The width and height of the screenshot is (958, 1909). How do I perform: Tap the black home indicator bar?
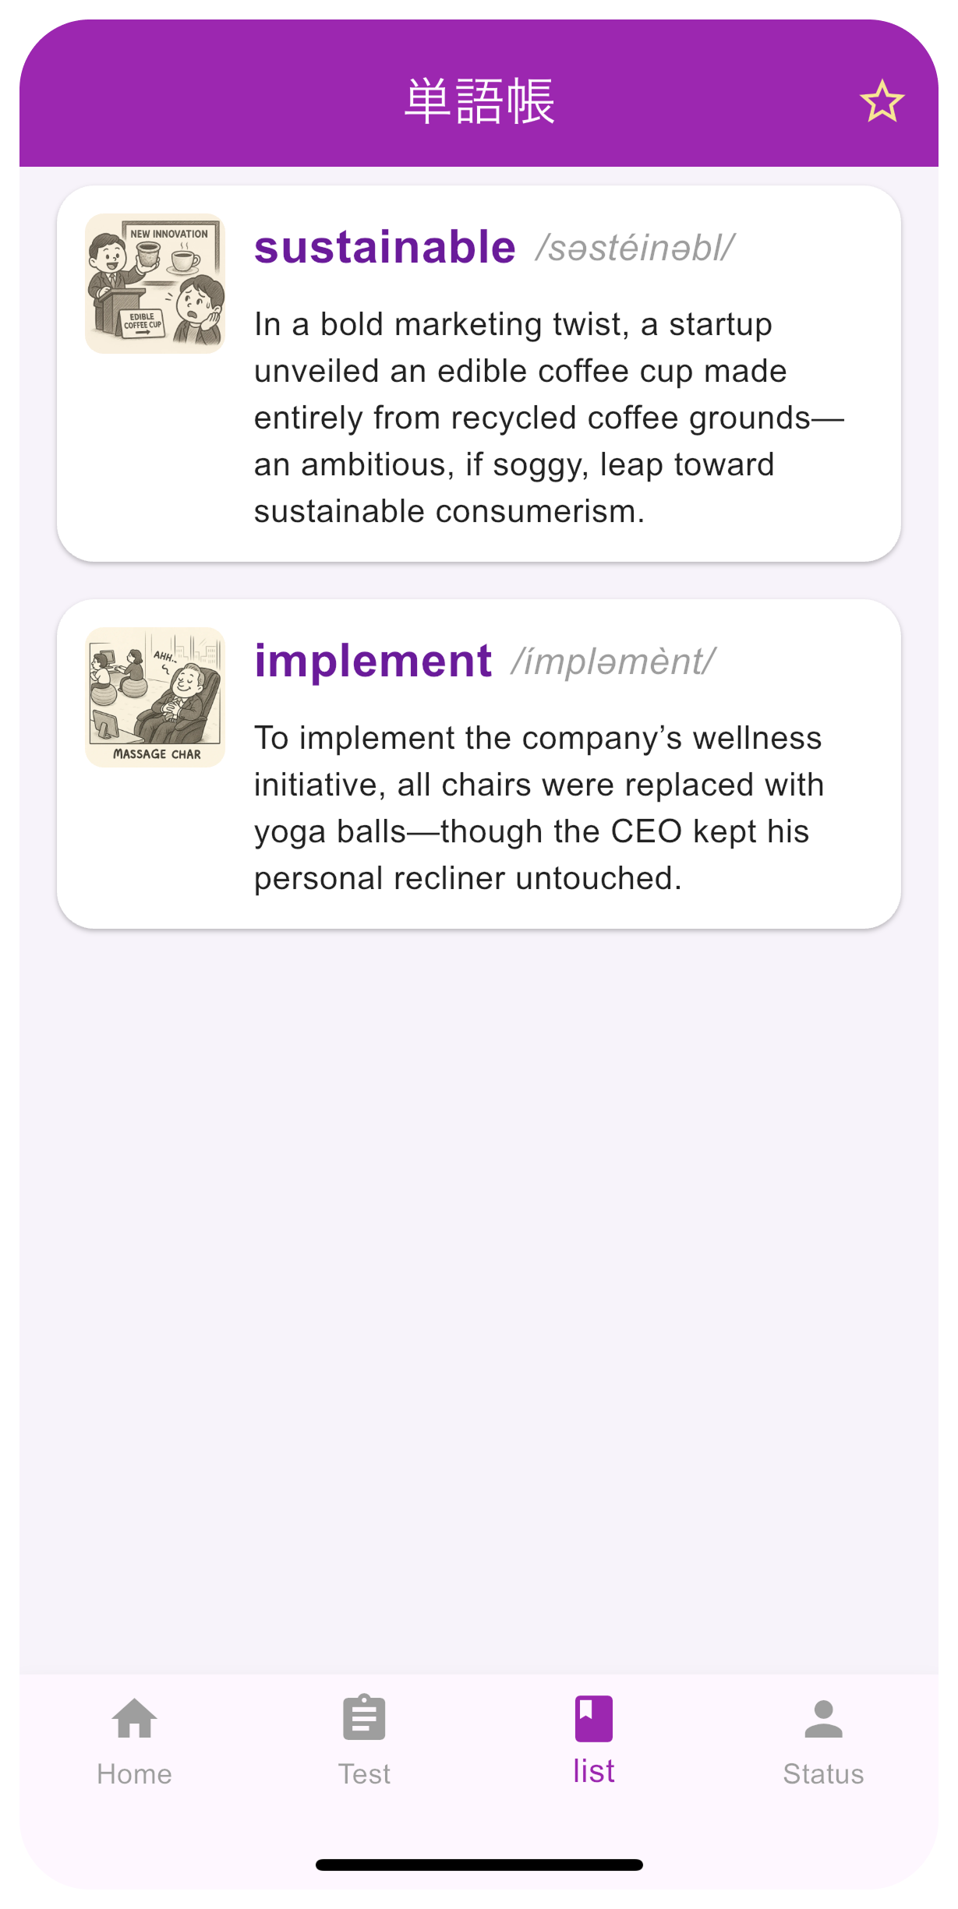[479, 1865]
